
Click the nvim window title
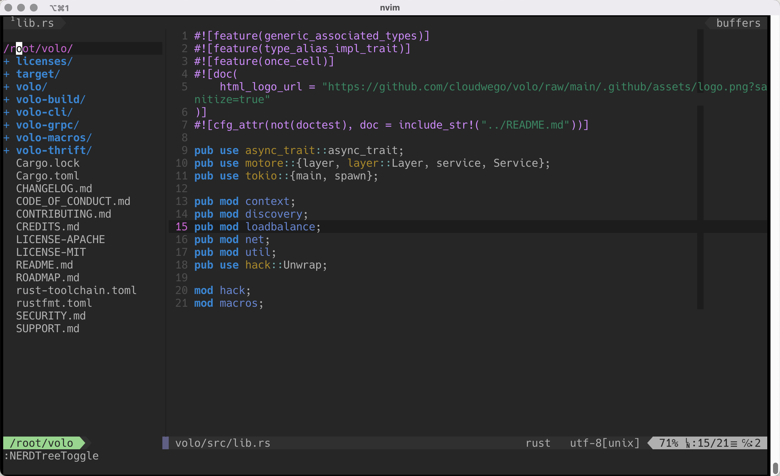tap(390, 8)
